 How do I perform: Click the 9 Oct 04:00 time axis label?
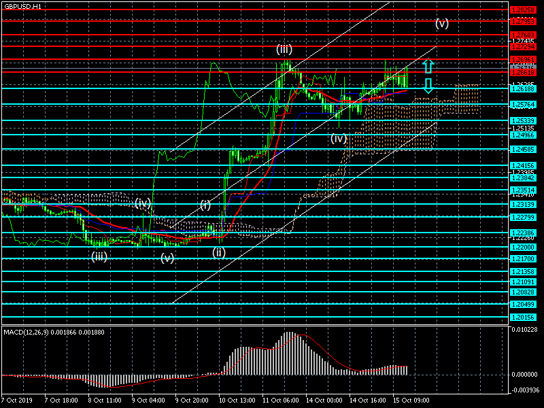click(148, 400)
